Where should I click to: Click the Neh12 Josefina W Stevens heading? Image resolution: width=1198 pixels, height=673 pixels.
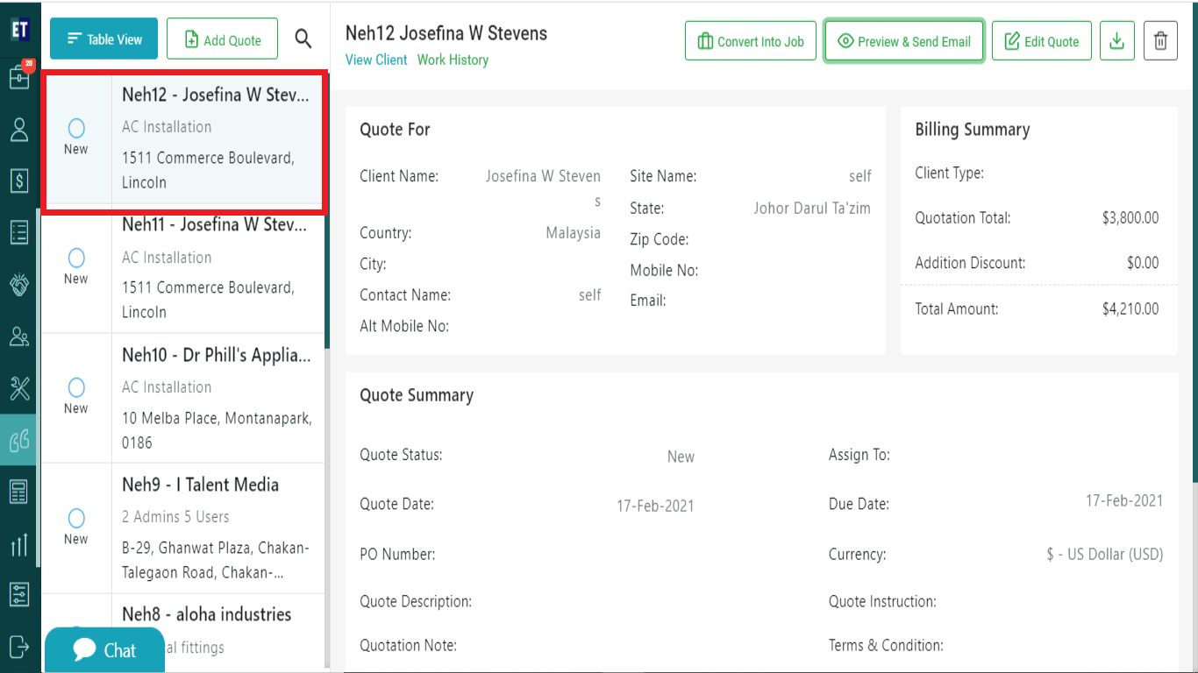tap(446, 33)
